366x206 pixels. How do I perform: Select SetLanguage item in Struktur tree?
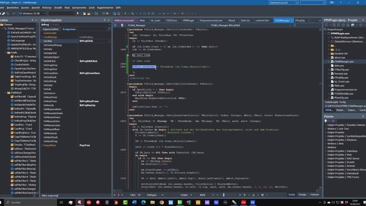point(18,41)
